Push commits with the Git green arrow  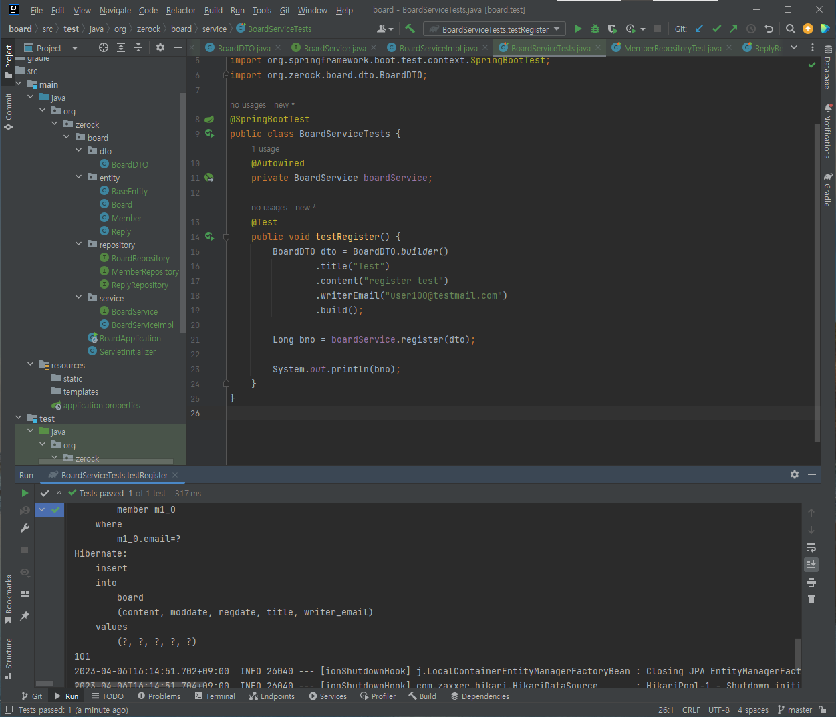pos(734,29)
